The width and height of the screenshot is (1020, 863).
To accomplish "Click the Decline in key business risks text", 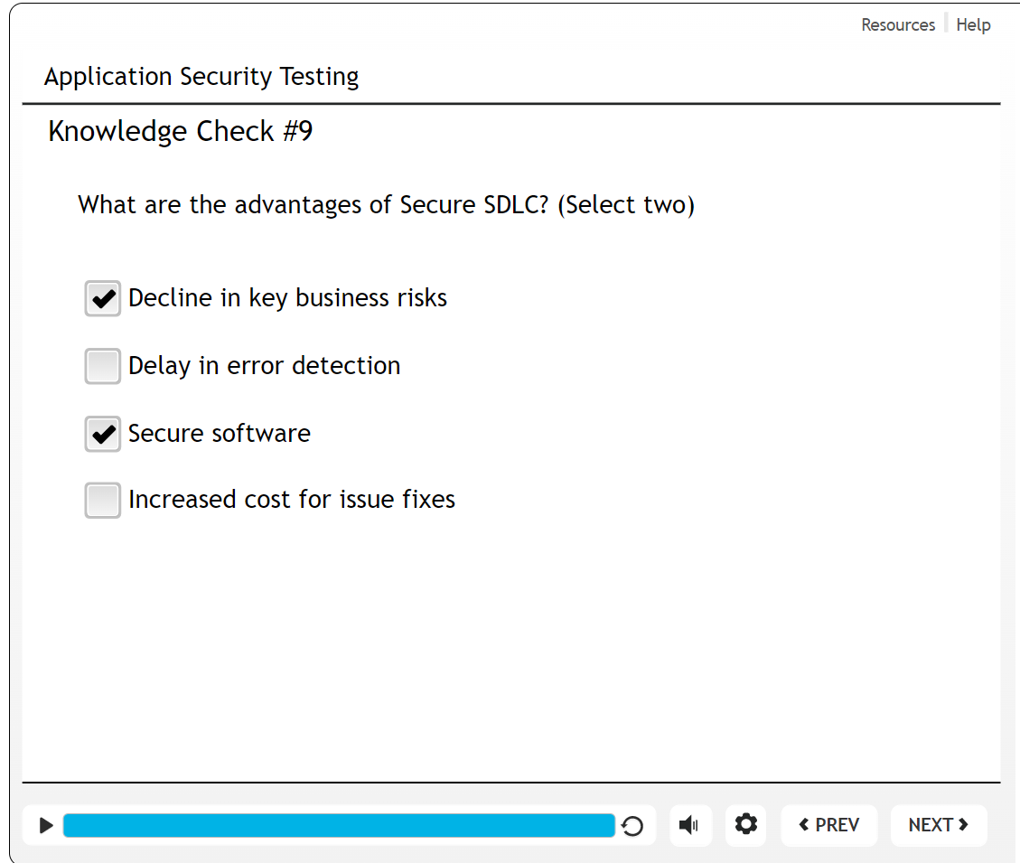I will (x=287, y=298).
